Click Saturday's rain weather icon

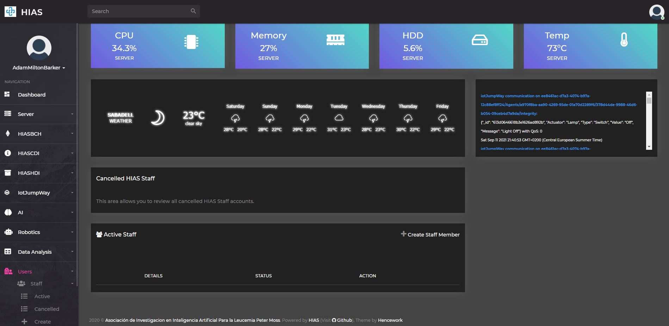235,118
